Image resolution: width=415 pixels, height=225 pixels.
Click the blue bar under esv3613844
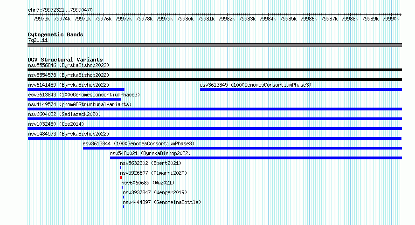(x=242, y=148)
